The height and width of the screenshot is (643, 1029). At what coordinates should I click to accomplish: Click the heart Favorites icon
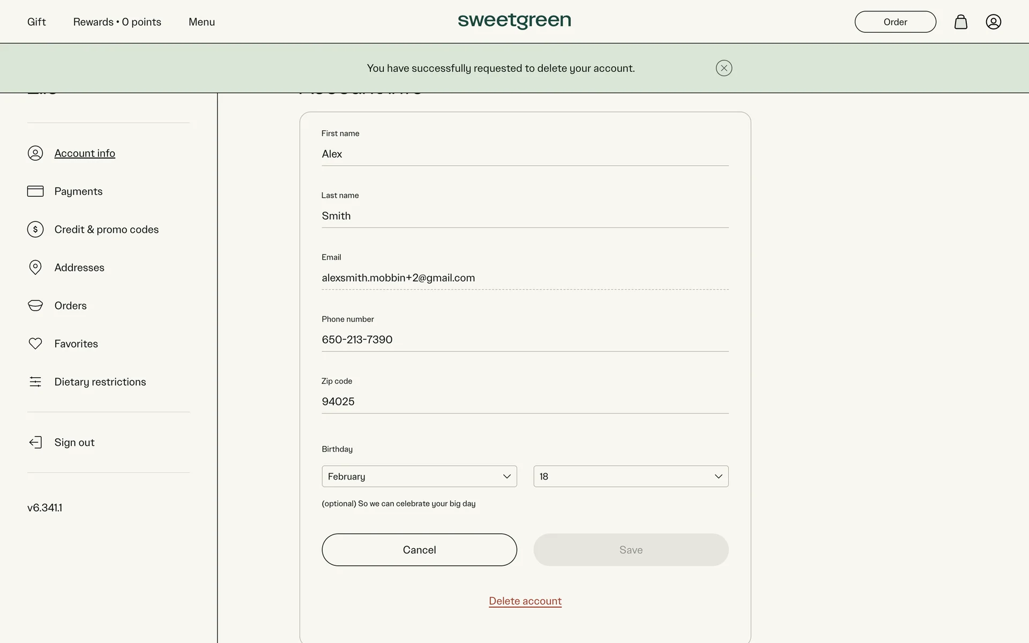coord(35,343)
